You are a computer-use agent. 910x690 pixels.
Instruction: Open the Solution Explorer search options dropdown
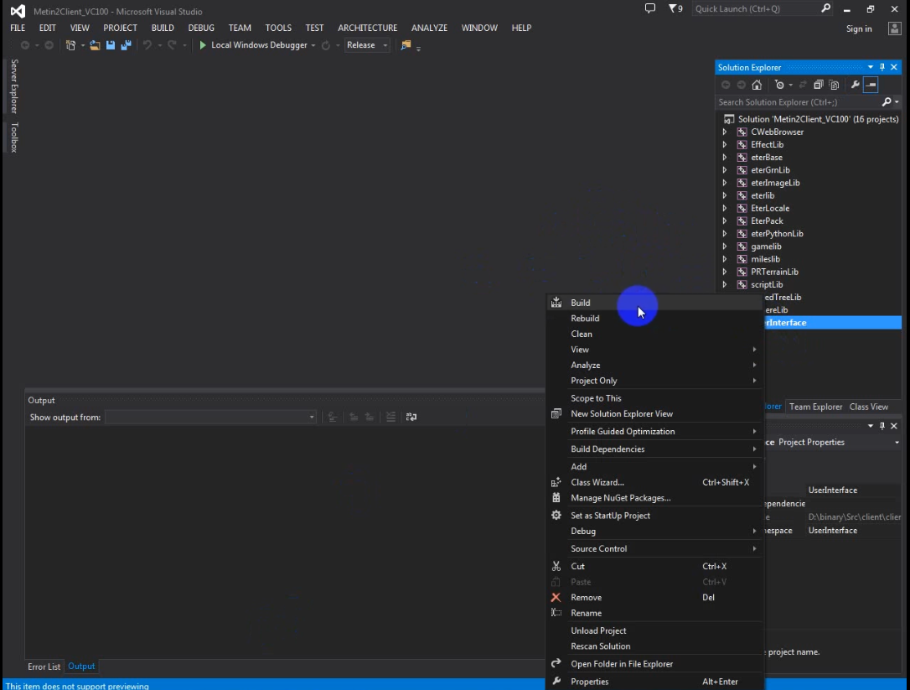pyautogui.click(x=897, y=102)
